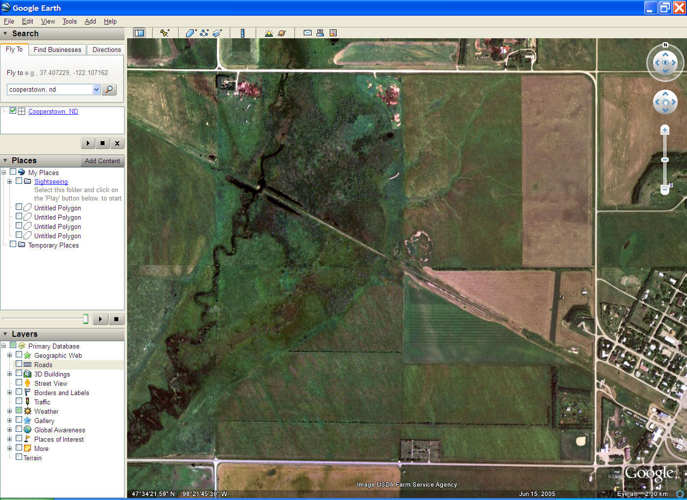This screenshot has height=500, width=687.
Task: Click the Google Earth title bar icon
Action: [6, 7]
